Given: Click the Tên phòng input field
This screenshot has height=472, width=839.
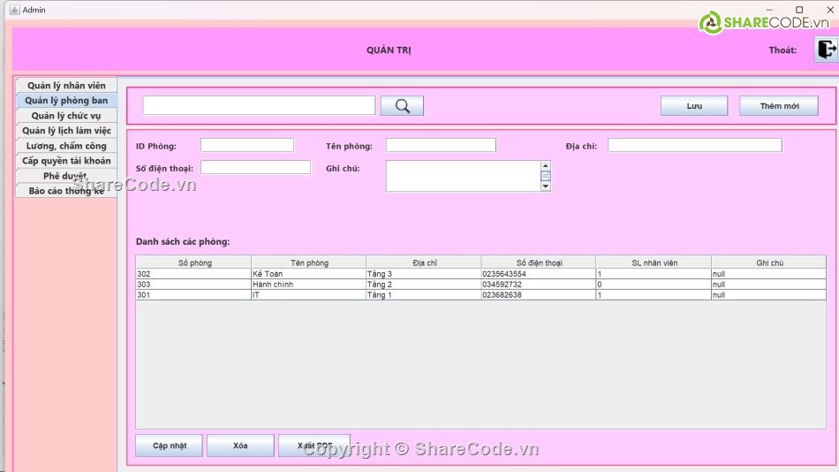Looking at the screenshot, I should [441, 145].
